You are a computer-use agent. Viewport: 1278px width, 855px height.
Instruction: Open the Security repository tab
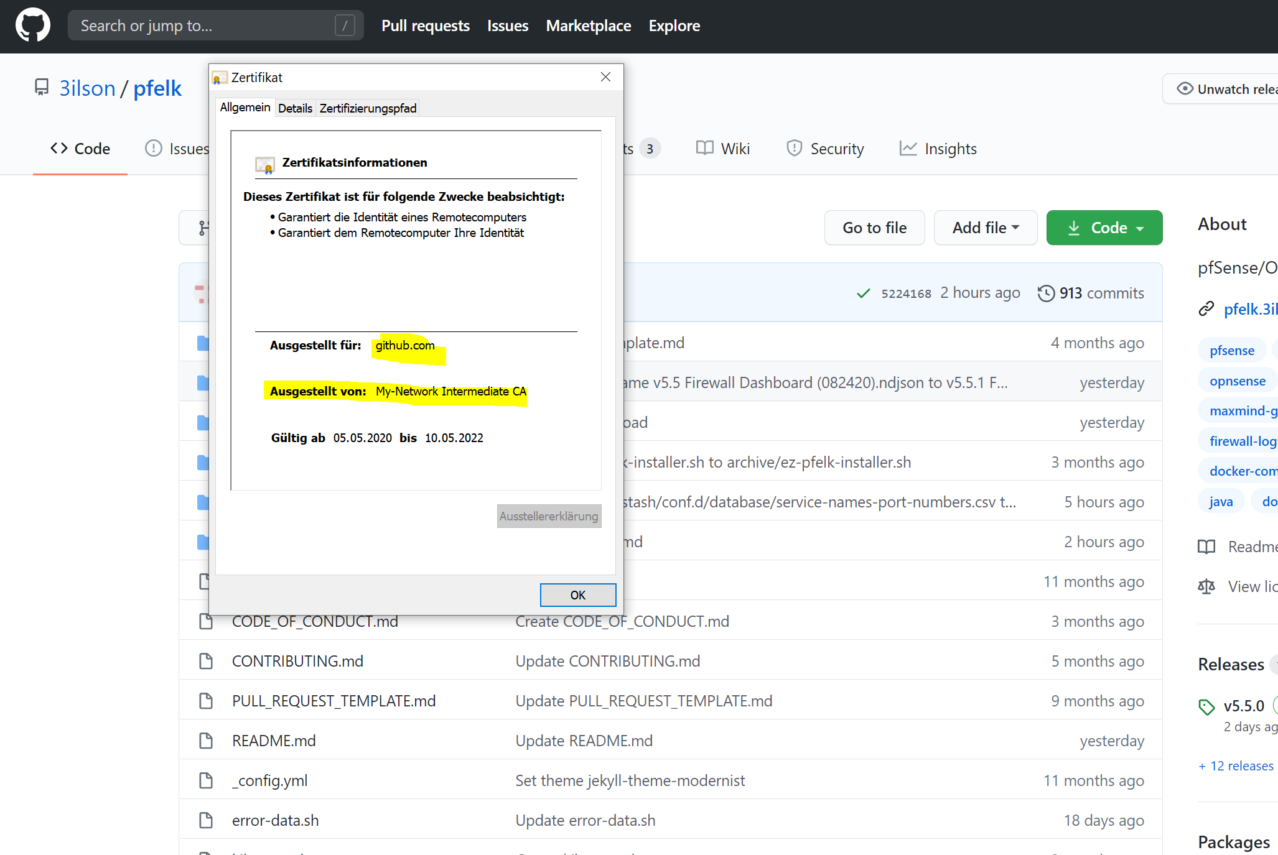tap(825, 149)
